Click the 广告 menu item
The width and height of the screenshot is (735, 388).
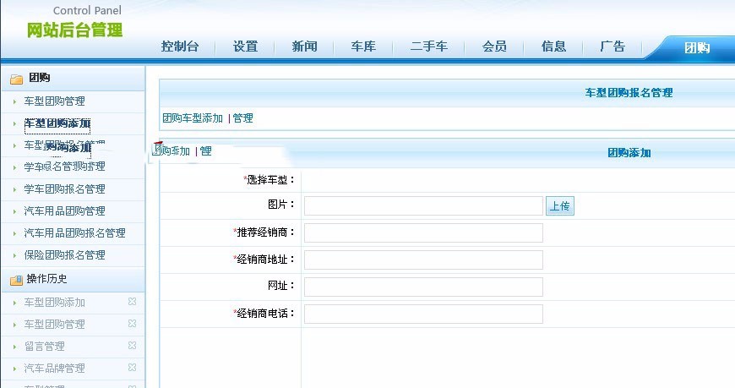click(x=612, y=46)
